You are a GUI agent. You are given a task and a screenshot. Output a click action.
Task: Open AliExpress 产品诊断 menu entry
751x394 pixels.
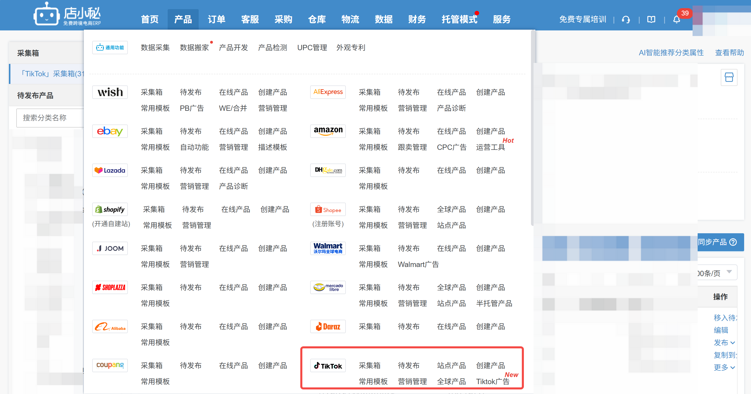(451, 108)
